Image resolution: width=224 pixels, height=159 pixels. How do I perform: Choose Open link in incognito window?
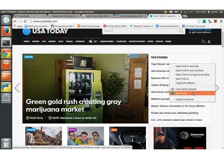(192, 75)
